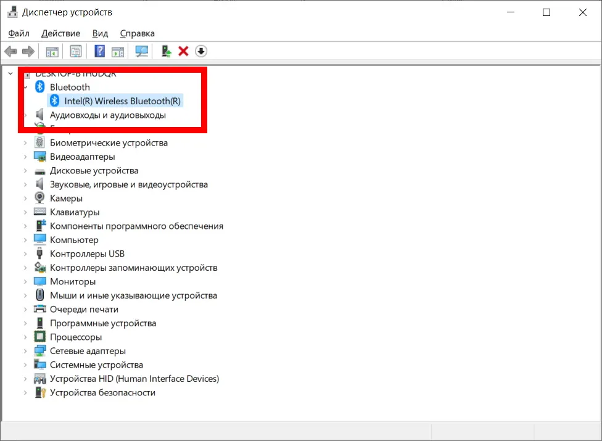Open the Действие menu

(60, 33)
